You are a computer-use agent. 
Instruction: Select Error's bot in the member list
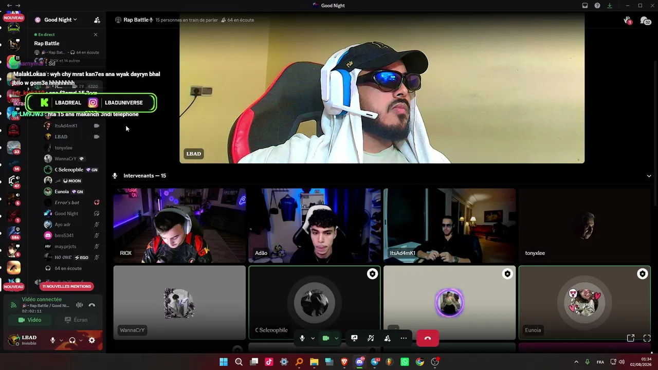coord(72,202)
